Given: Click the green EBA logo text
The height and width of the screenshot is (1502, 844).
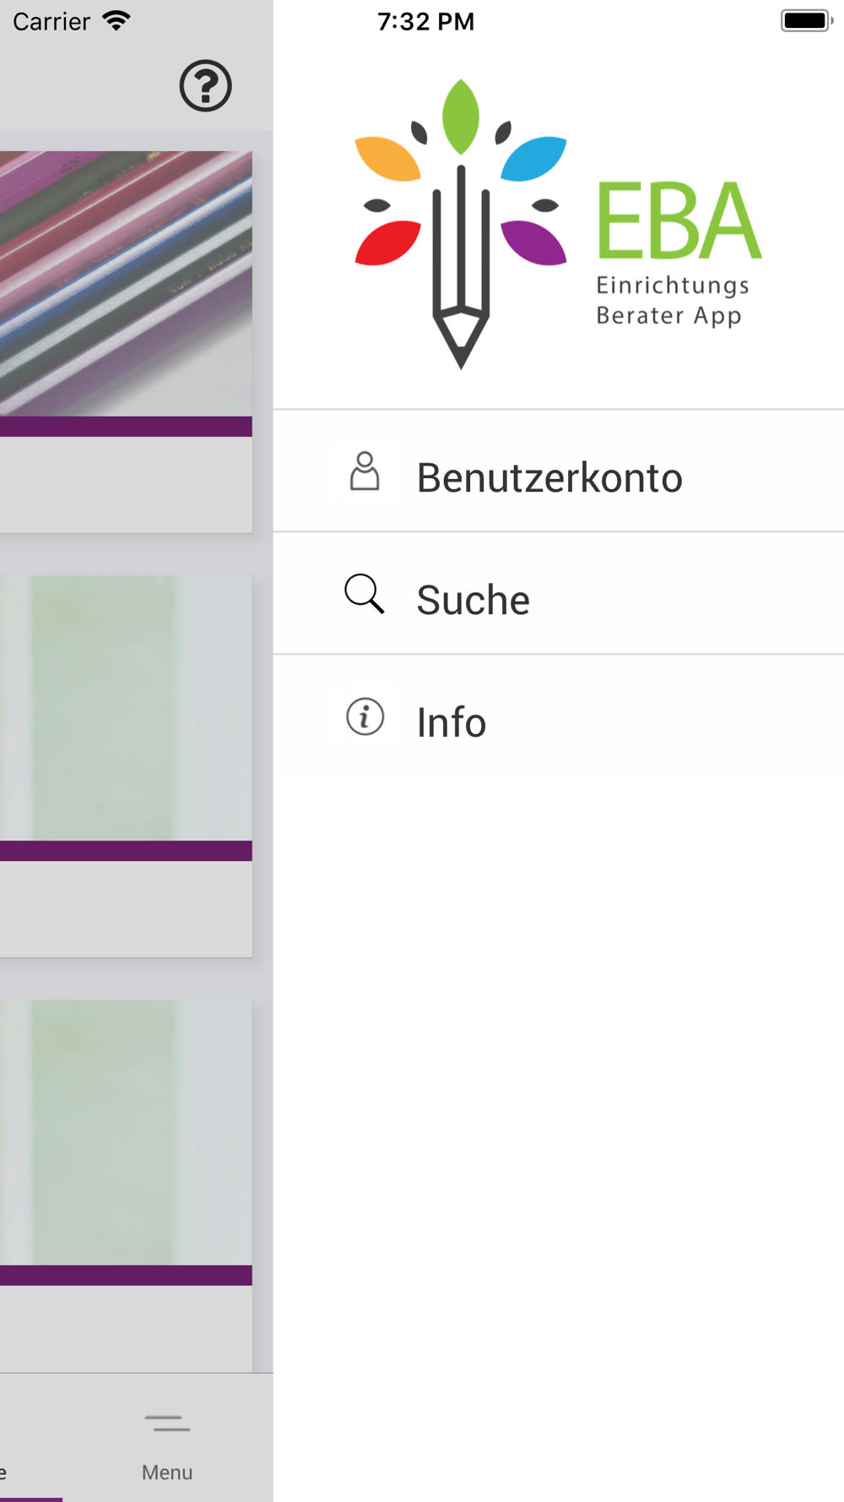Looking at the screenshot, I should [x=679, y=220].
